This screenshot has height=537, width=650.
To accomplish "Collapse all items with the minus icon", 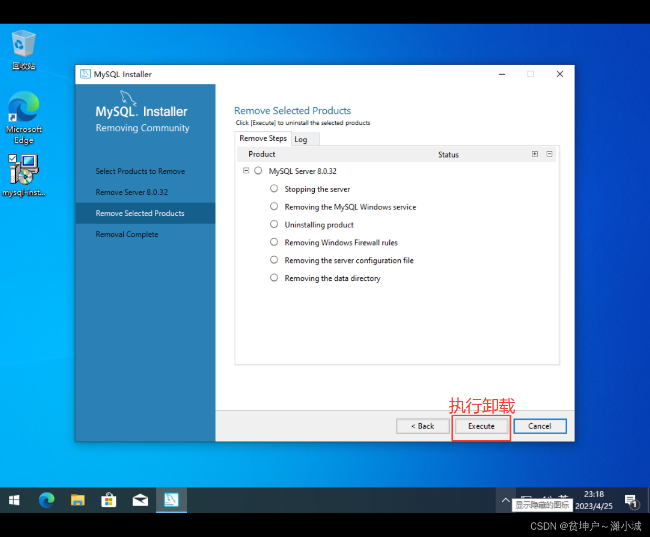I will [x=549, y=154].
